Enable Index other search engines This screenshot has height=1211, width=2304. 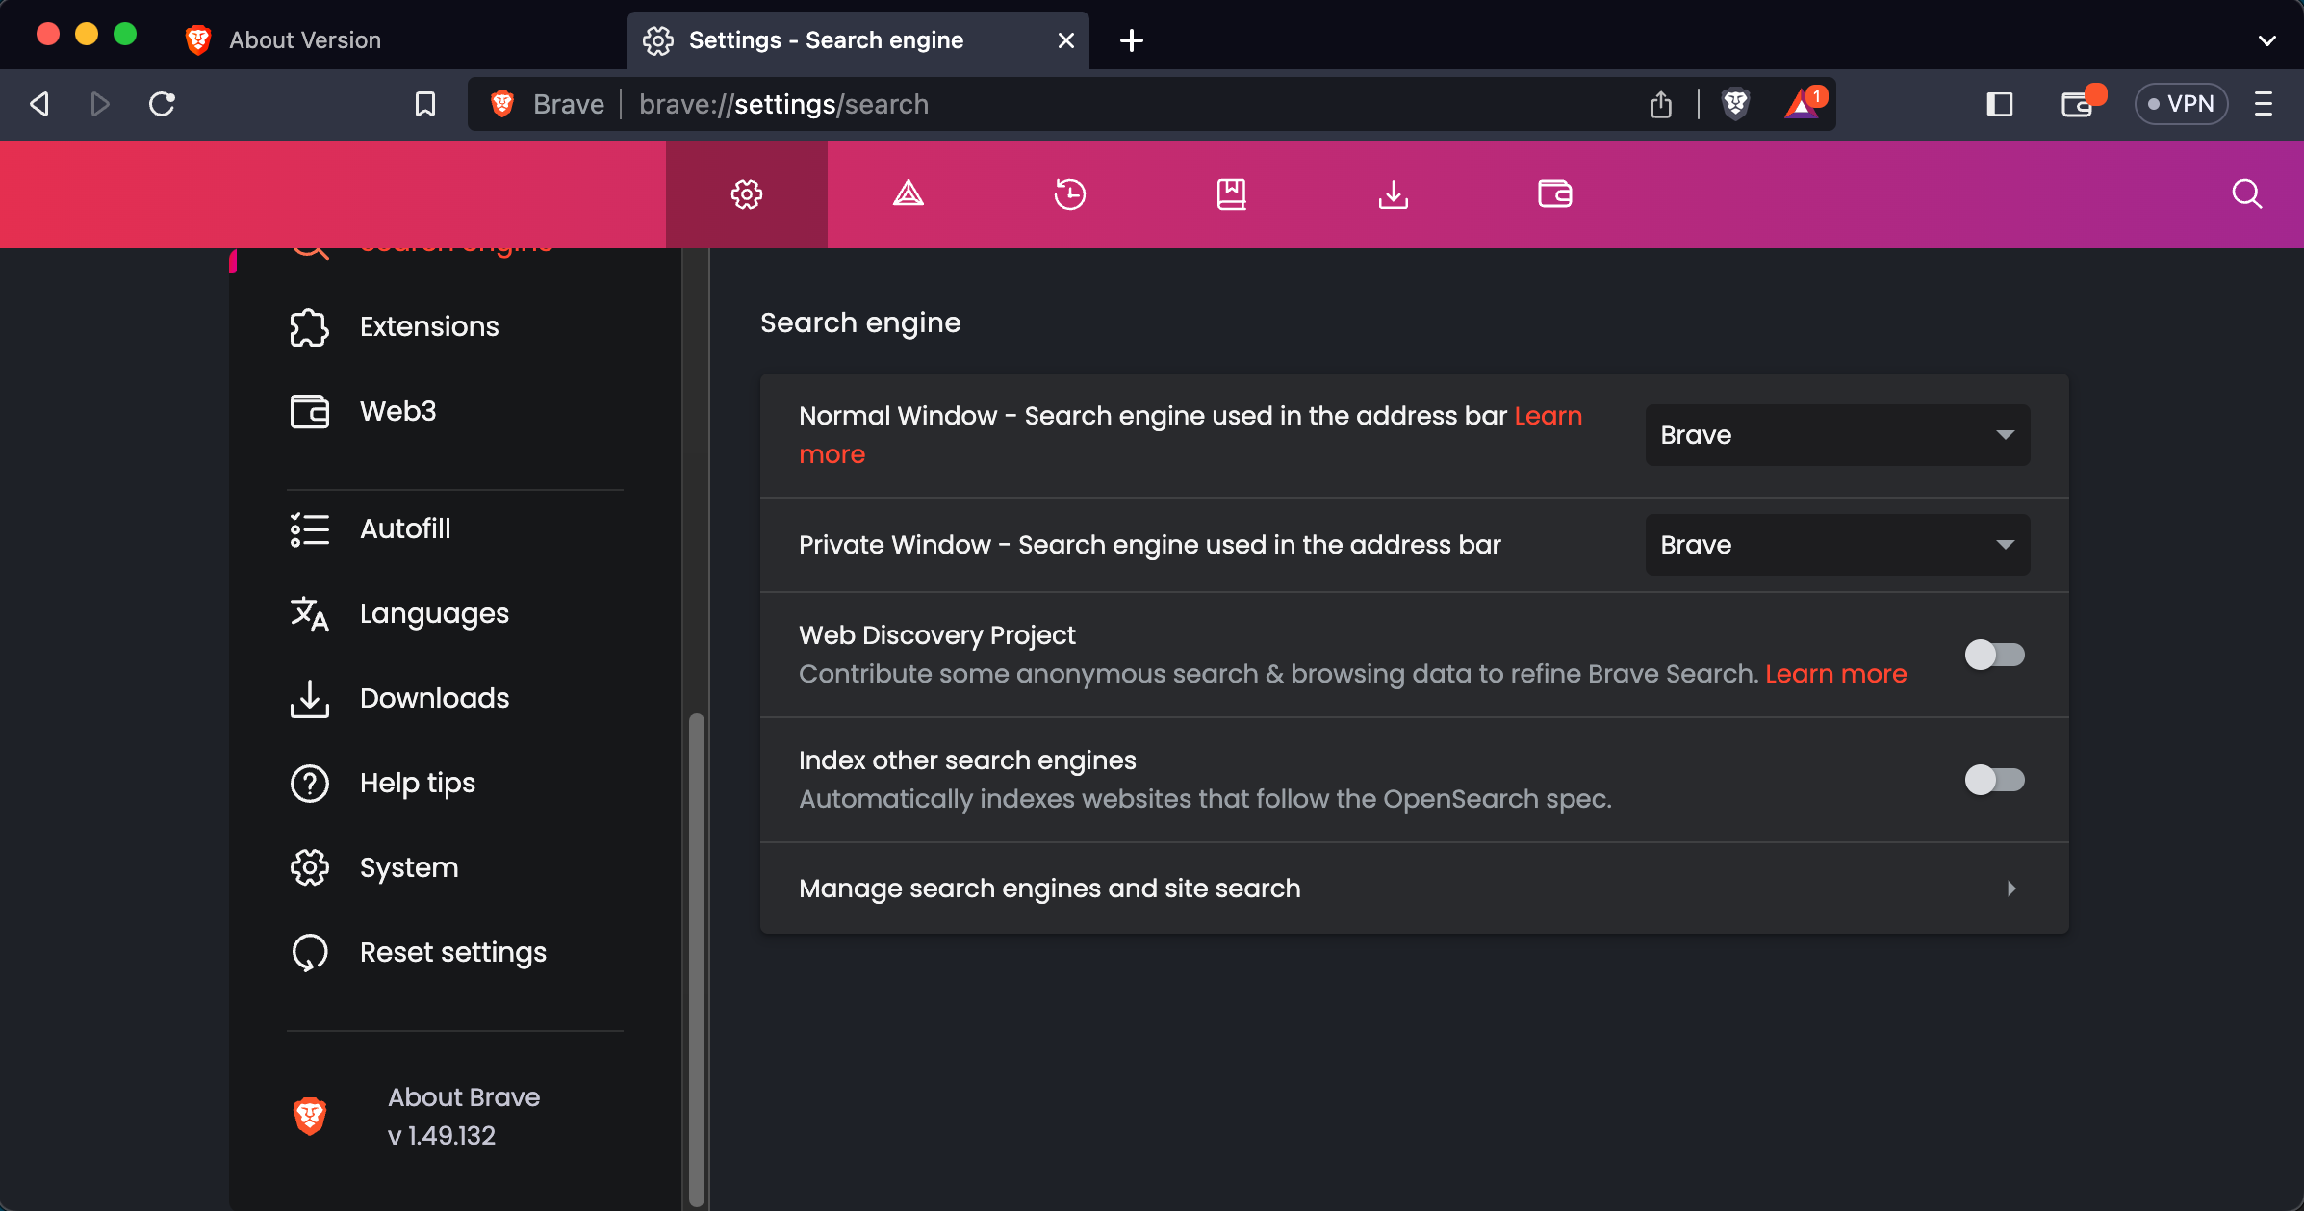coord(1994,780)
